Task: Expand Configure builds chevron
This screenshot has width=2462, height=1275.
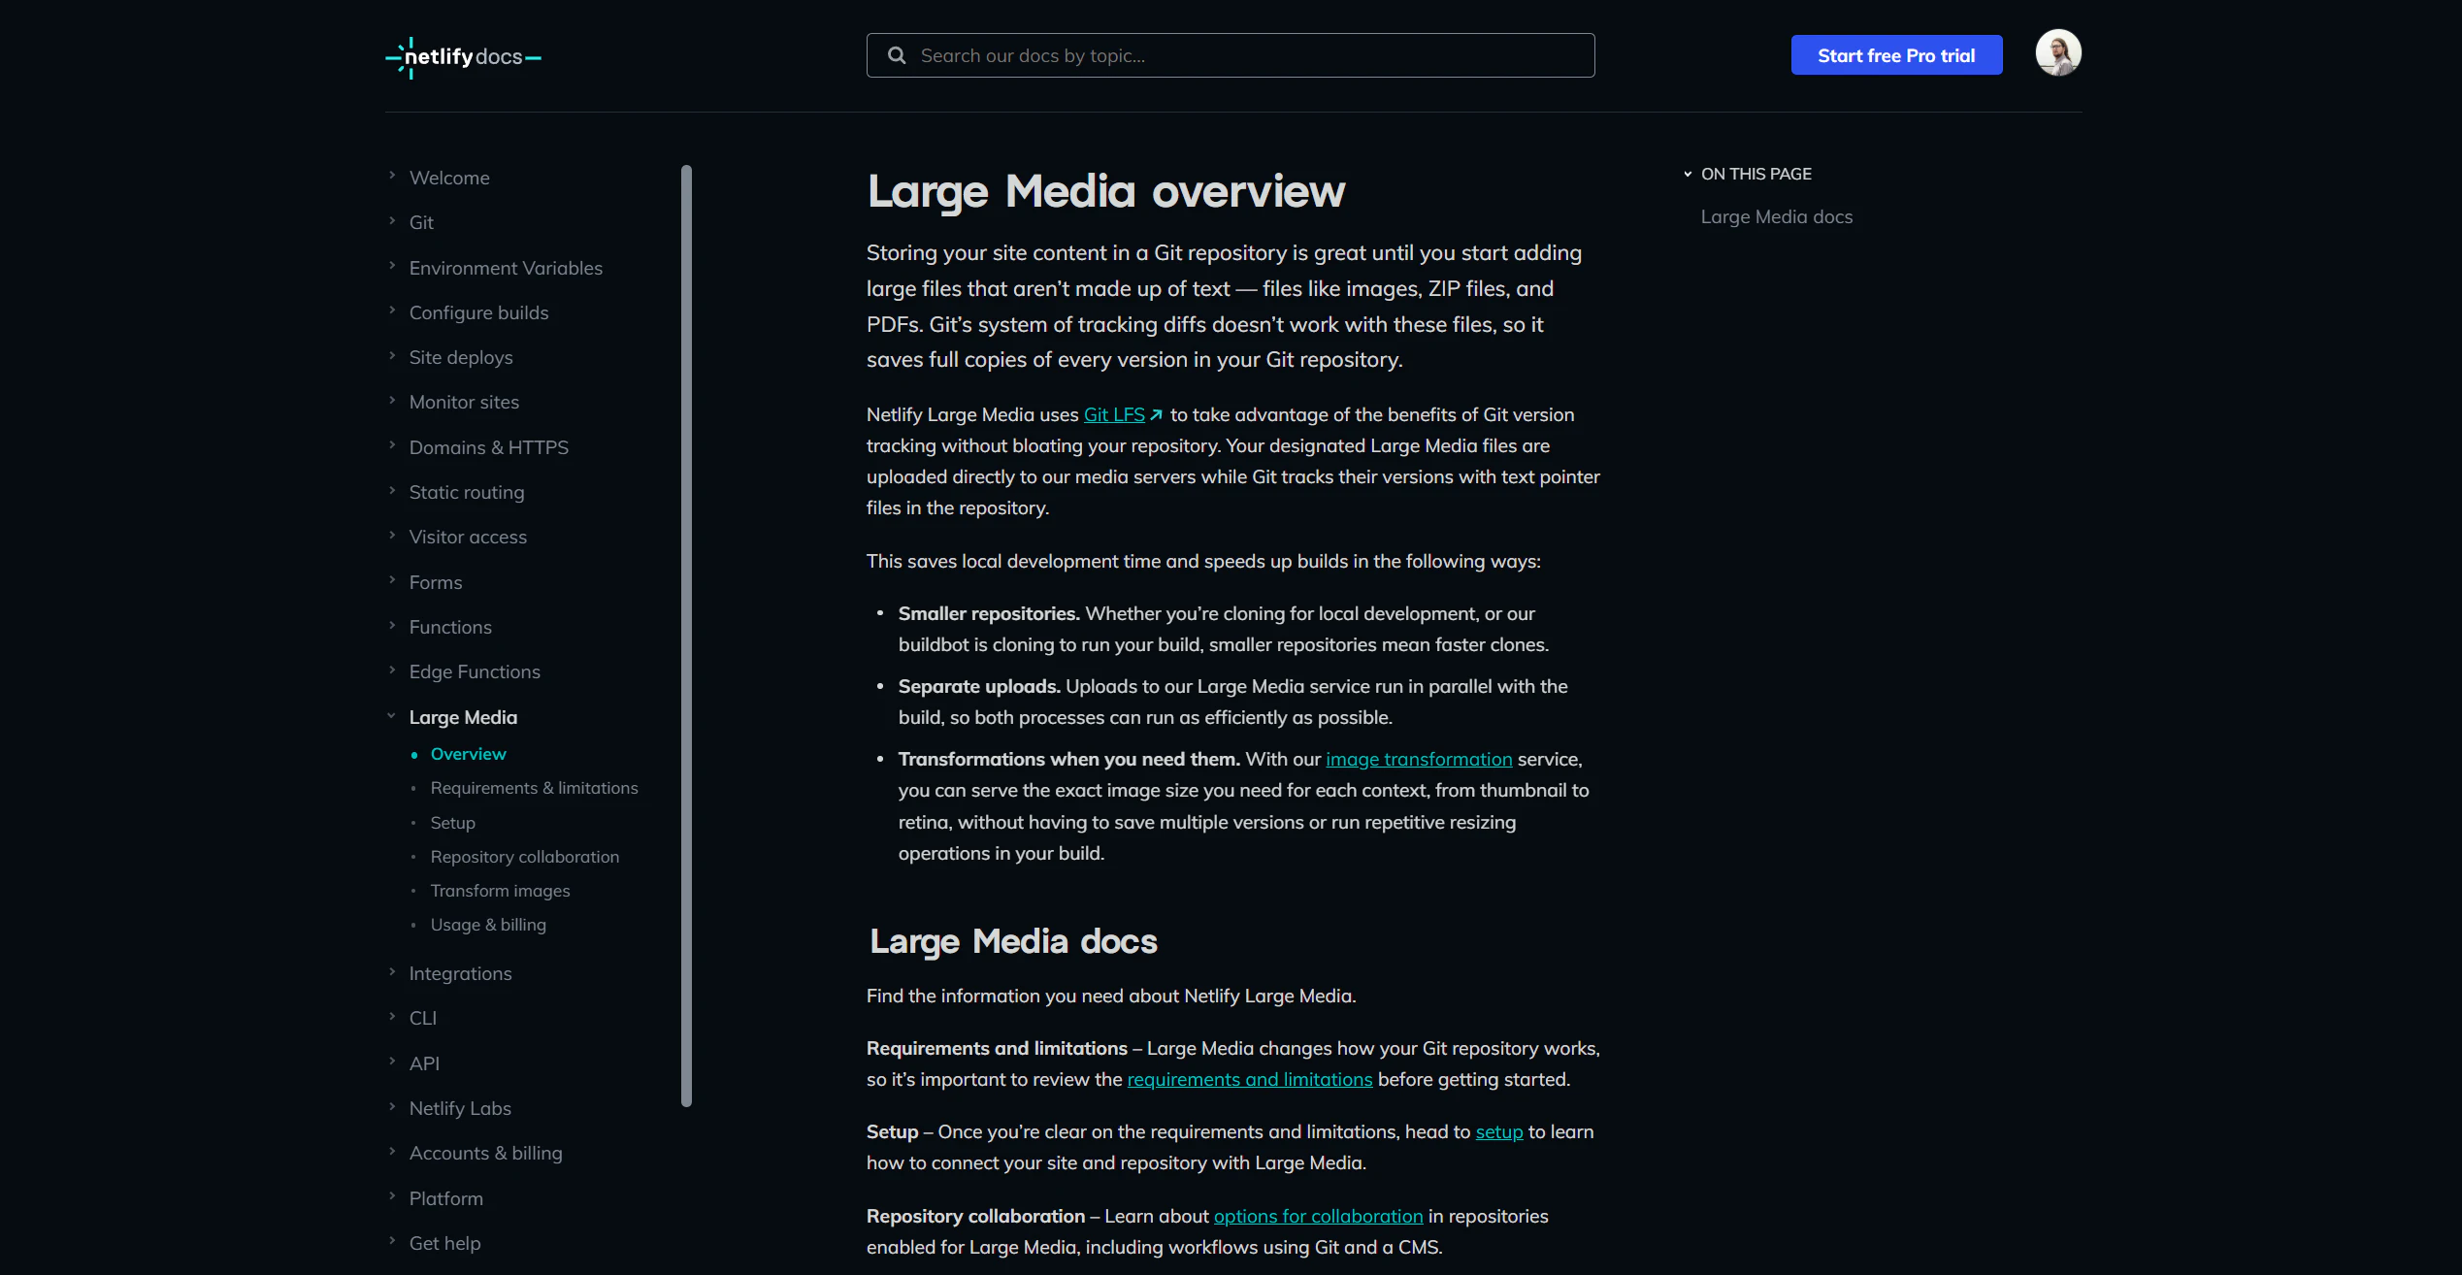Action: tap(392, 311)
